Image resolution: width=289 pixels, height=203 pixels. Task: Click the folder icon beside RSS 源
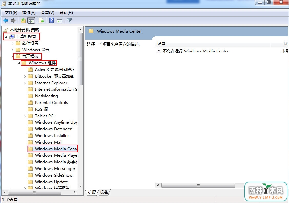[30, 109]
